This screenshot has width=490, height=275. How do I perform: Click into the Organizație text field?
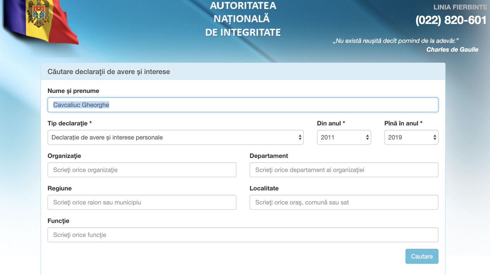tap(142, 170)
